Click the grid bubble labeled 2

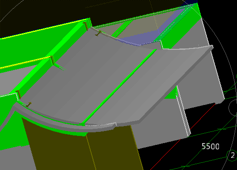tap(232, 155)
